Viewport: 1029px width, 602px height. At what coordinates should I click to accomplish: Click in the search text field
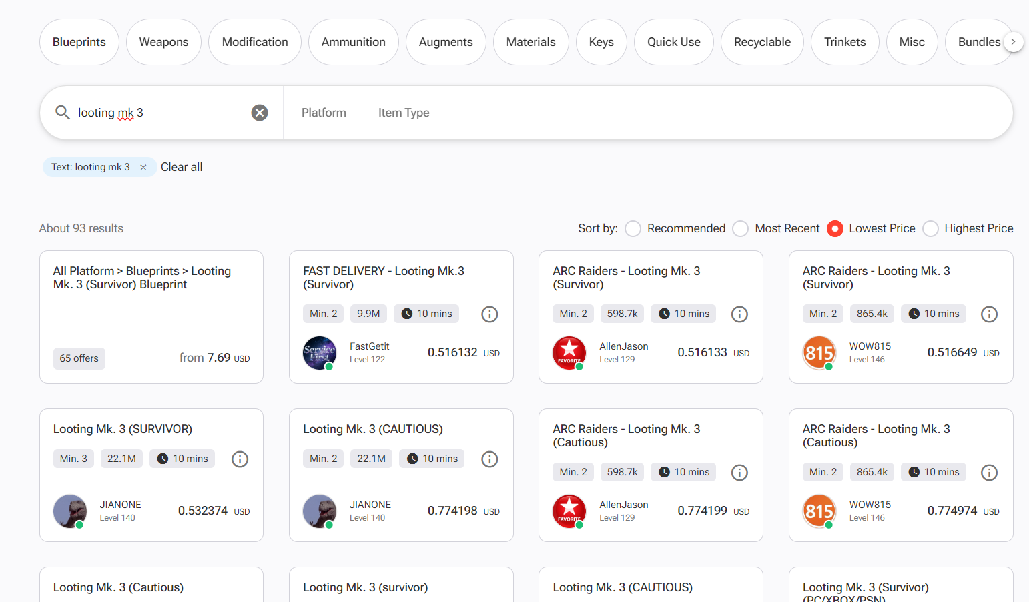(x=160, y=113)
